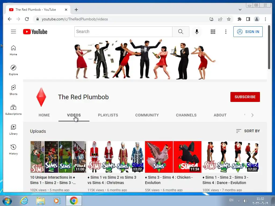275x206 pixels.
Task: Switch to the channel Home tab
Action: [44, 115]
